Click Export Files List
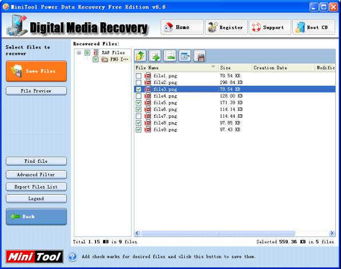The image size is (341, 269). 36,187
